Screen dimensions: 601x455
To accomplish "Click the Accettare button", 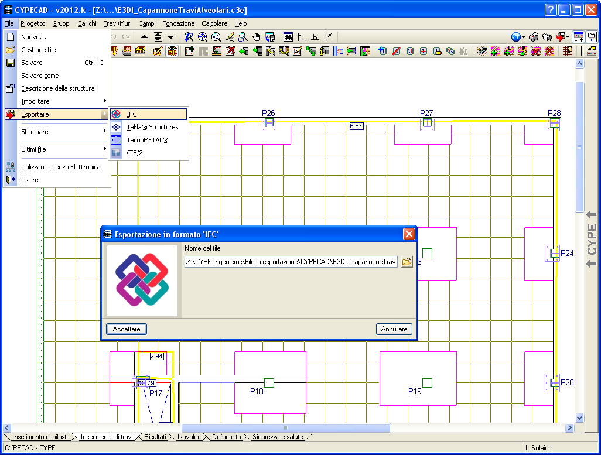I will pos(127,329).
